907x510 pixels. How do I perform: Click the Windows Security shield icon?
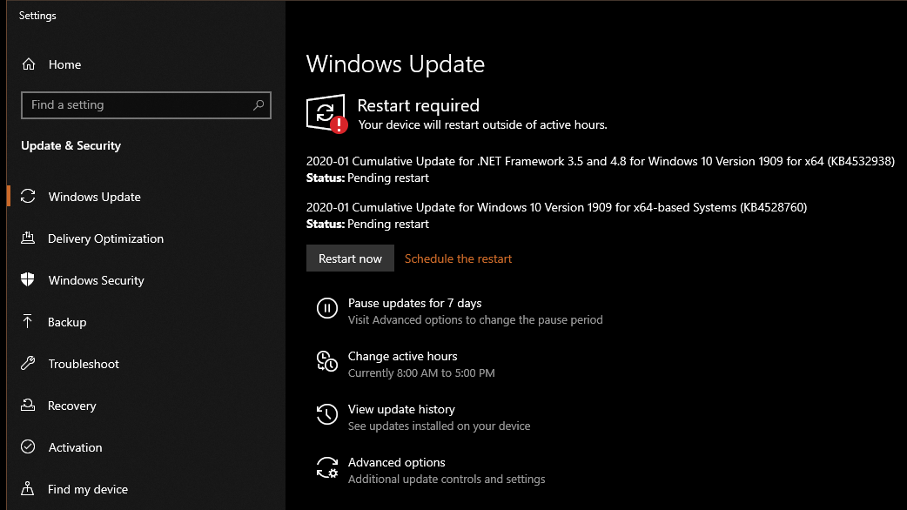pyautogui.click(x=28, y=280)
